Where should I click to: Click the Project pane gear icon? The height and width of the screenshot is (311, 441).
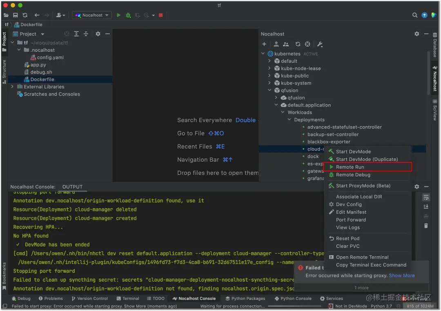click(x=98, y=34)
